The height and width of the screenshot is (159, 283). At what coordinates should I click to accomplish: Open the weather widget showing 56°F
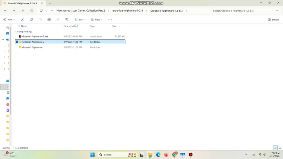pyautogui.click(x=11, y=155)
